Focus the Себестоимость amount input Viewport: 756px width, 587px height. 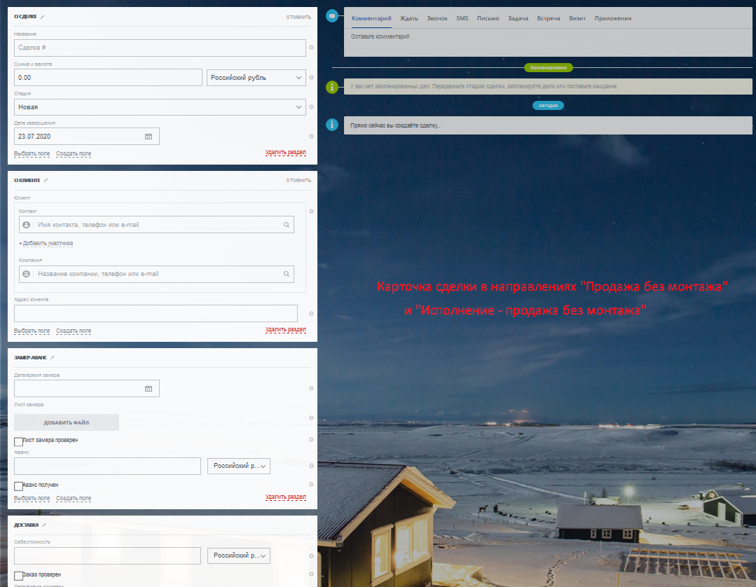pyautogui.click(x=107, y=555)
